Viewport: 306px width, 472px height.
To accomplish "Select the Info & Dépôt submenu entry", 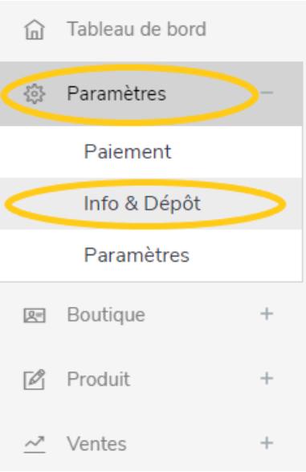I will [142, 204].
